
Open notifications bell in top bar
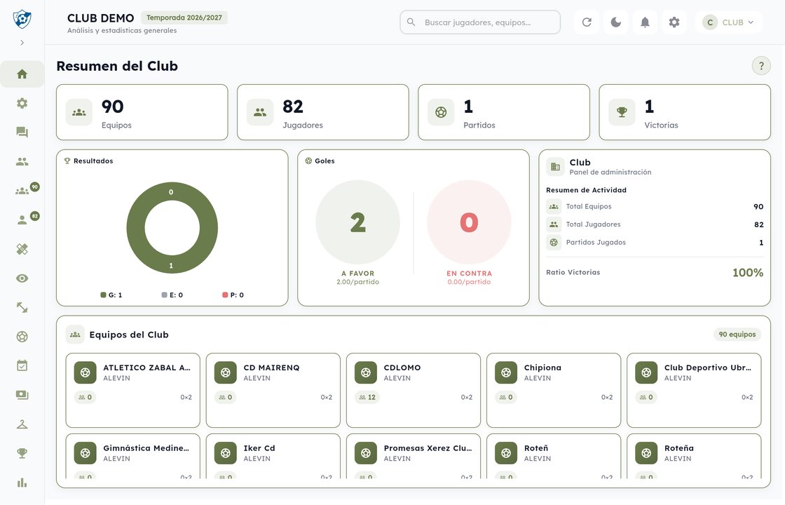coord(646,22)
